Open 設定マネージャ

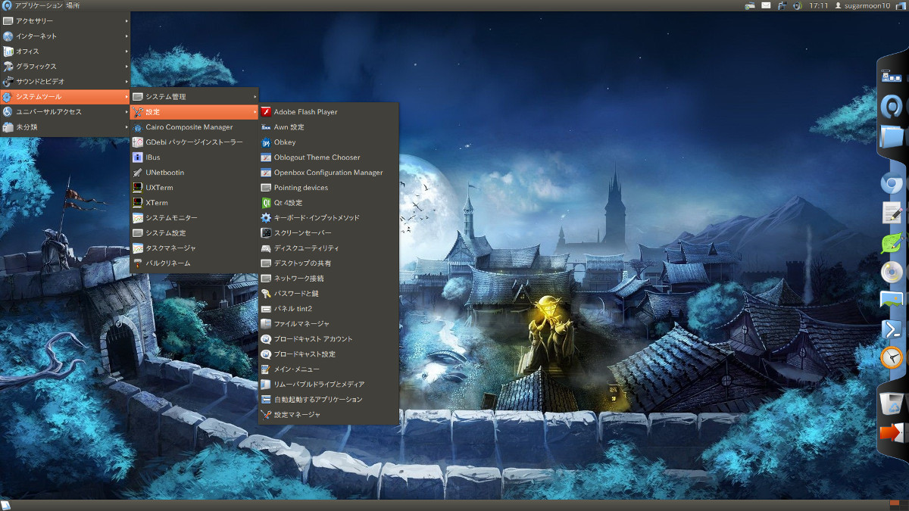click(329, 415)
